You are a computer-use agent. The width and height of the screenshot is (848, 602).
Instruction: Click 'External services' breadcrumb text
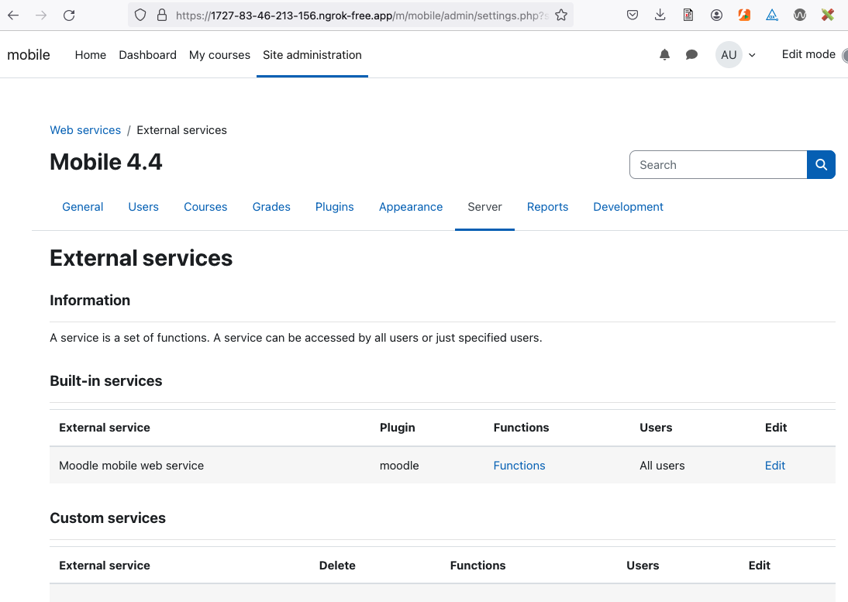[x=181, y=130]
